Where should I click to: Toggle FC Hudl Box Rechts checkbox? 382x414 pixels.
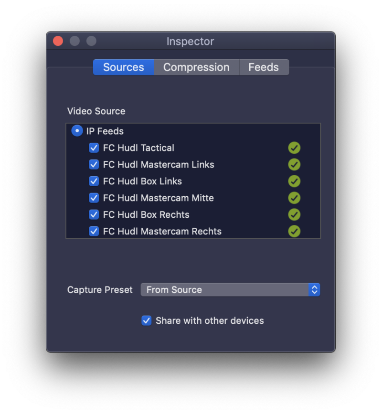coord(94,215)
